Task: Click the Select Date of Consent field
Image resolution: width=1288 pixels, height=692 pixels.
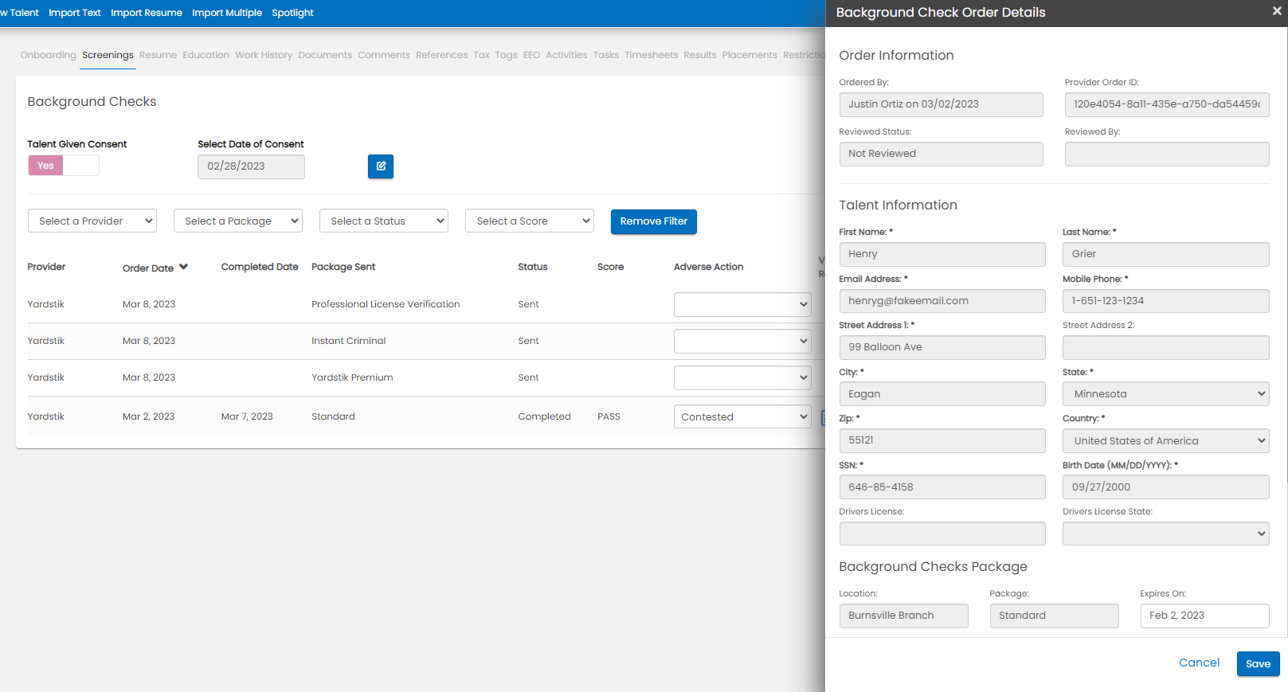Action: click(x=251, y=166)
